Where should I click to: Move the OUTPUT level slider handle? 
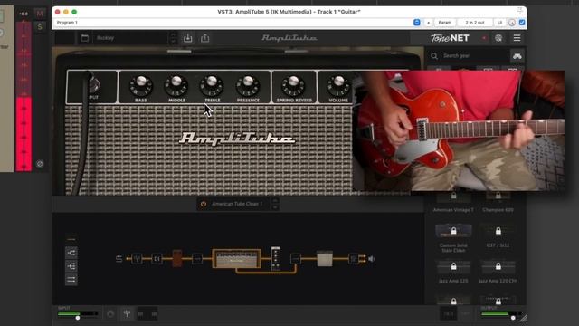click(513, 318)
